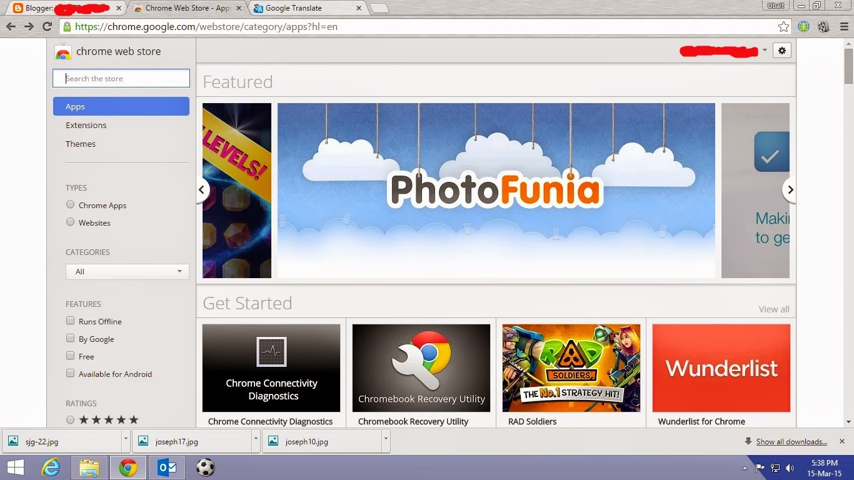
Task: Click the chrome web store logo
Action: click(108, 51)
